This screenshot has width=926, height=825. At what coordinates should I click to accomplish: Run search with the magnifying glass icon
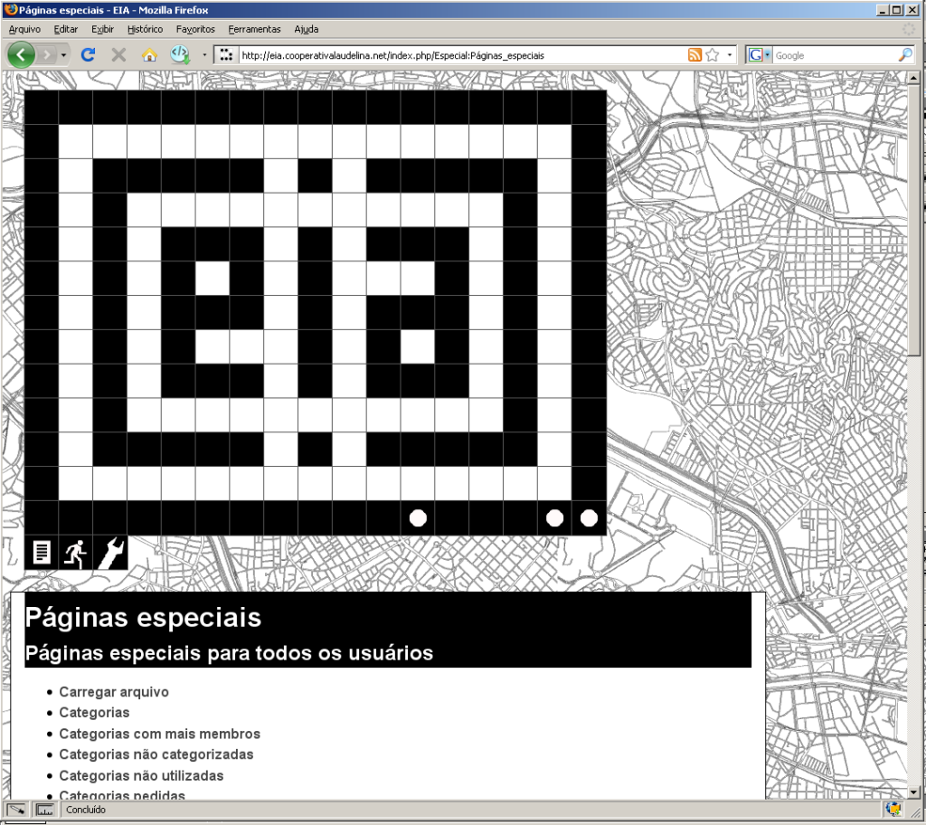click(x=904, y=55)
